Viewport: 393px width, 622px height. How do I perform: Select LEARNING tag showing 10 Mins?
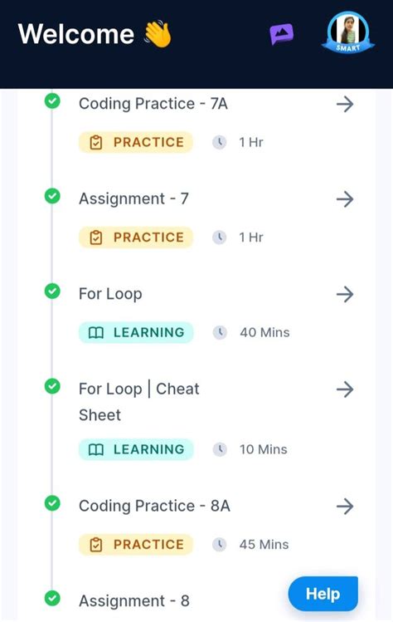click(136, 449)
